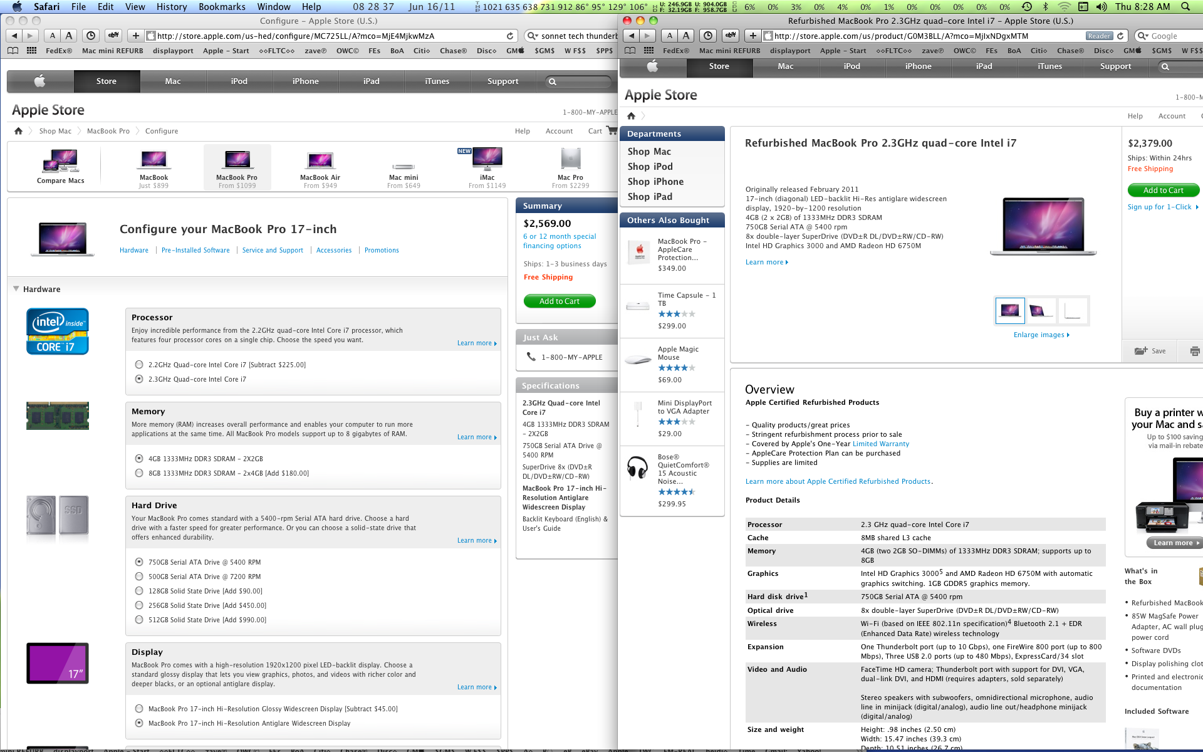
Task: Click printer promo Learn more button
Action: click(1174, 543)
